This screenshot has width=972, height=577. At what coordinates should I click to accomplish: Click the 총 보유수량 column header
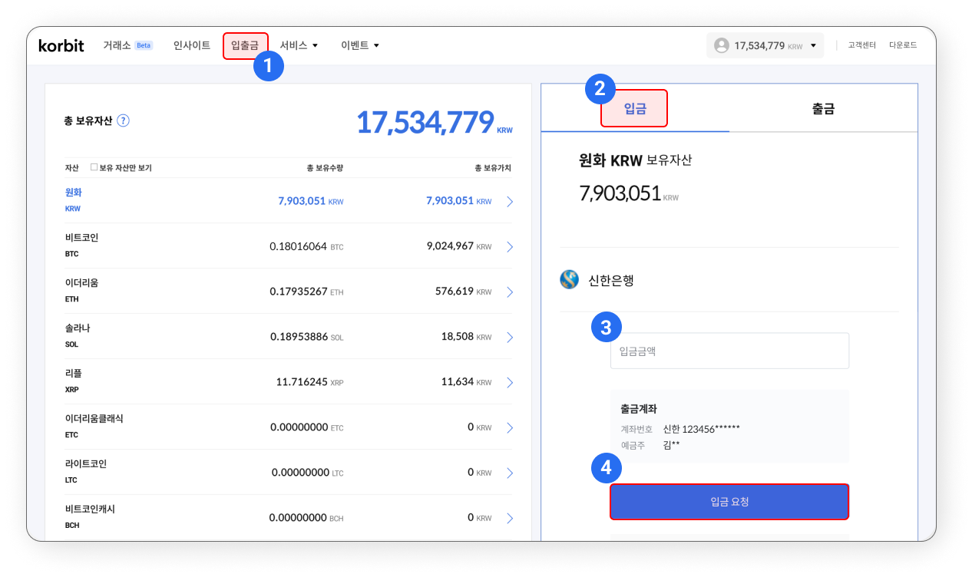tap(325, 167)
